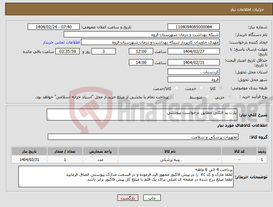The width and height of the screenshot is (273, 207).
Task: Click the buyer organization name field
Action: [x=142, y=34]
